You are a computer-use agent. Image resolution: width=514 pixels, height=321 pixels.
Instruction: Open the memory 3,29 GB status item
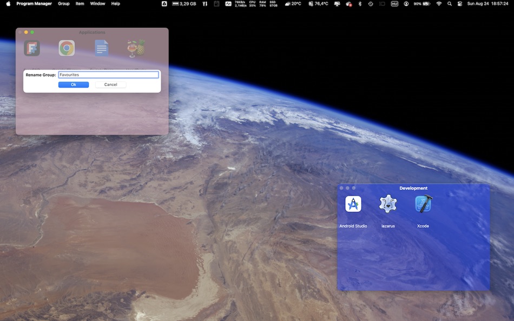pyautogui.click(x=184, y=4)
